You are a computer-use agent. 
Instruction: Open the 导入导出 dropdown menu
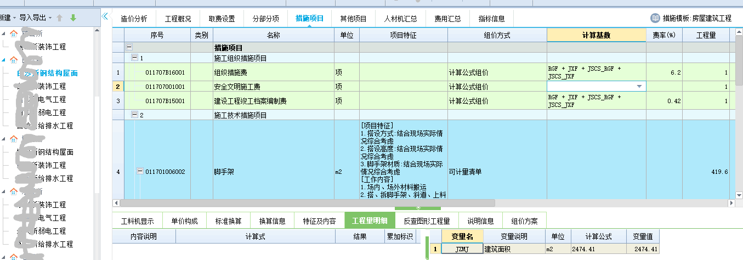click(x=35, y=18)
